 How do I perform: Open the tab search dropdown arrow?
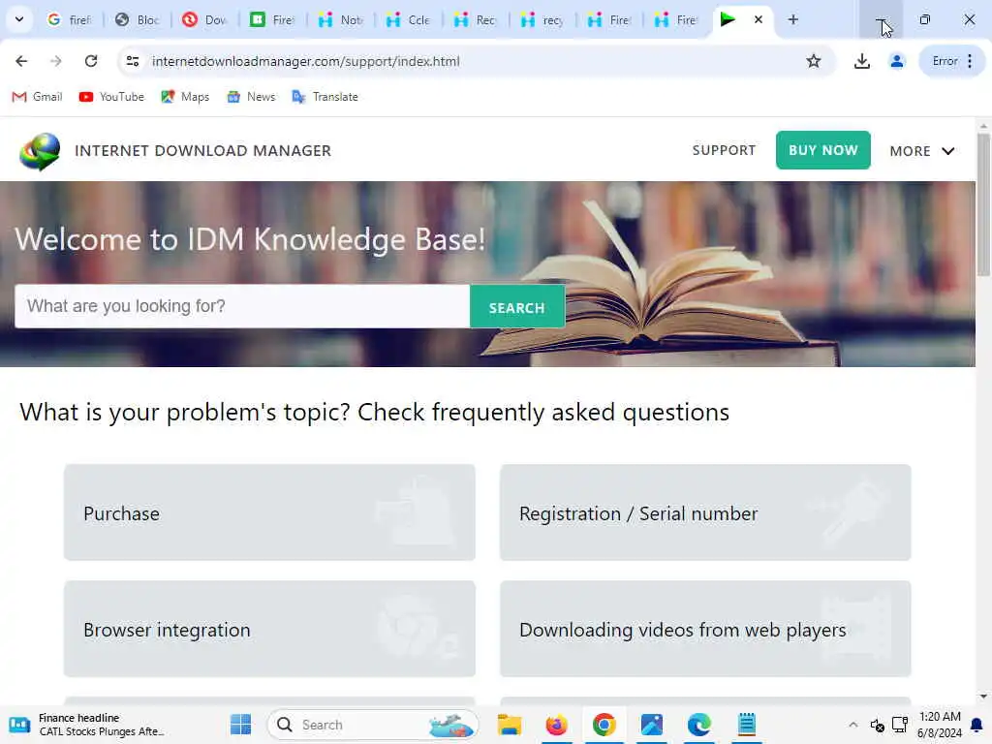pyautogui.click(x=19, y=19)
